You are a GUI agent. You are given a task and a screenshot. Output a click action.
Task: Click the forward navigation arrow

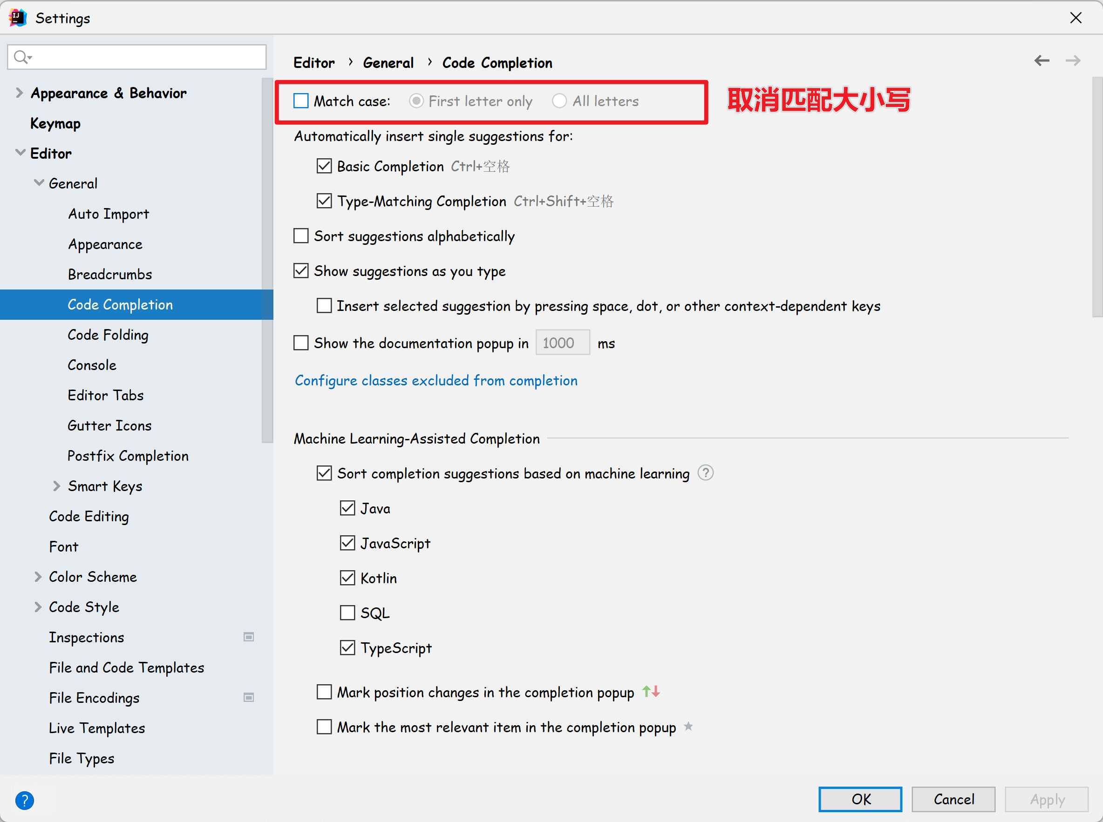(1073, 61)
